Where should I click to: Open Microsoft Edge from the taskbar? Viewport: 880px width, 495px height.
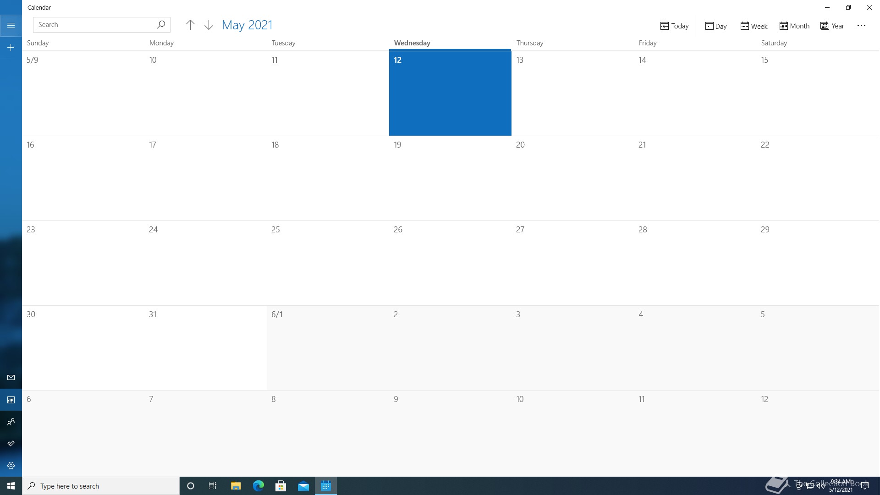258,486
